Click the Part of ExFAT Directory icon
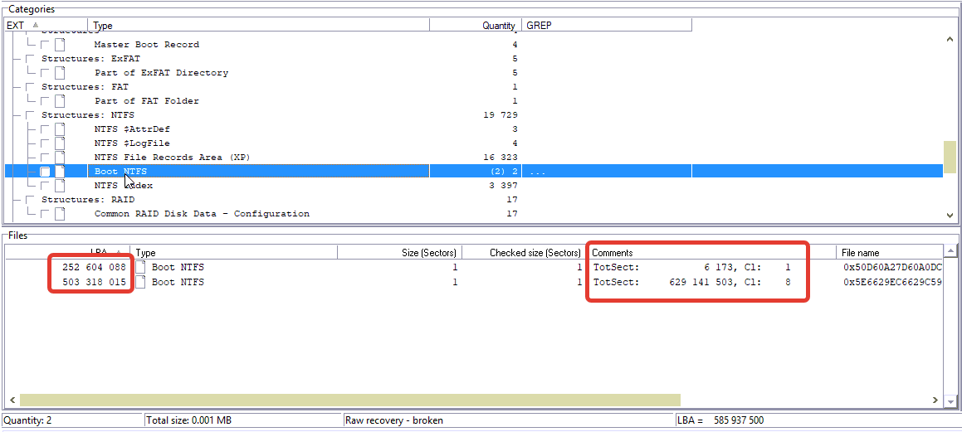Viewport: 962px width, 432px height. (60, 73)
